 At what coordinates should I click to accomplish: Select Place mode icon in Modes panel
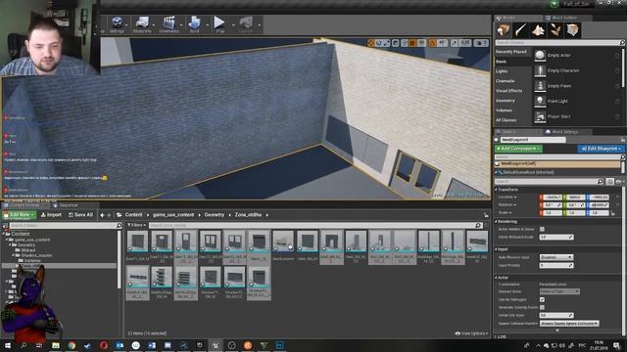click(x=503, y=30)
